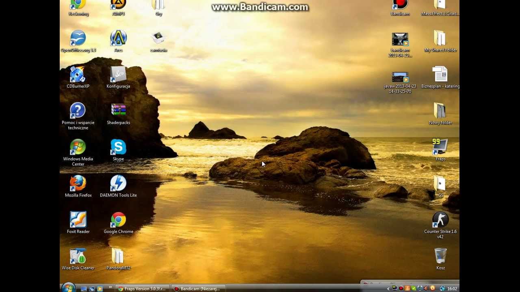Expand the quick launch overflow chevron

(110, 288)
